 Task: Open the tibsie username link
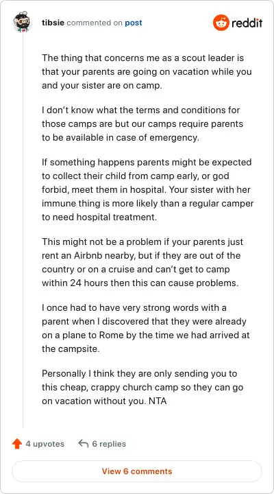point(53,23)
